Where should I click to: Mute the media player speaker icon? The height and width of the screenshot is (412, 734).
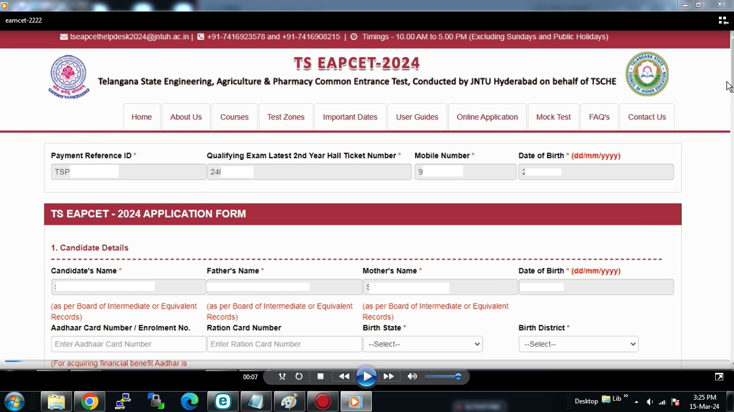click(x=412, y=377)
